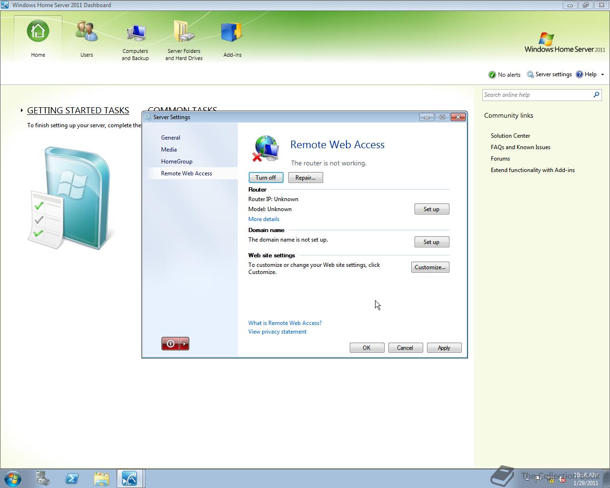Click the network tray icon
This screenshot has width=610, height=488.
point(550,479)
